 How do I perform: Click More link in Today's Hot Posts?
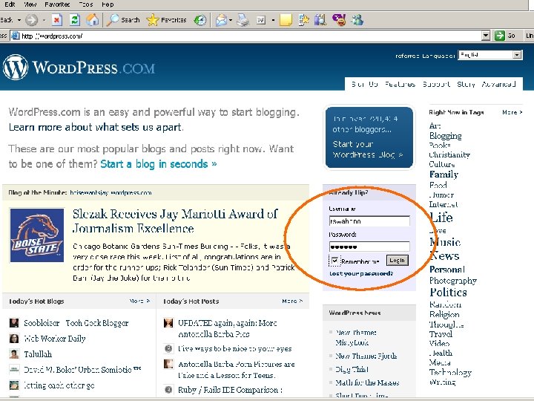point(292,301)
